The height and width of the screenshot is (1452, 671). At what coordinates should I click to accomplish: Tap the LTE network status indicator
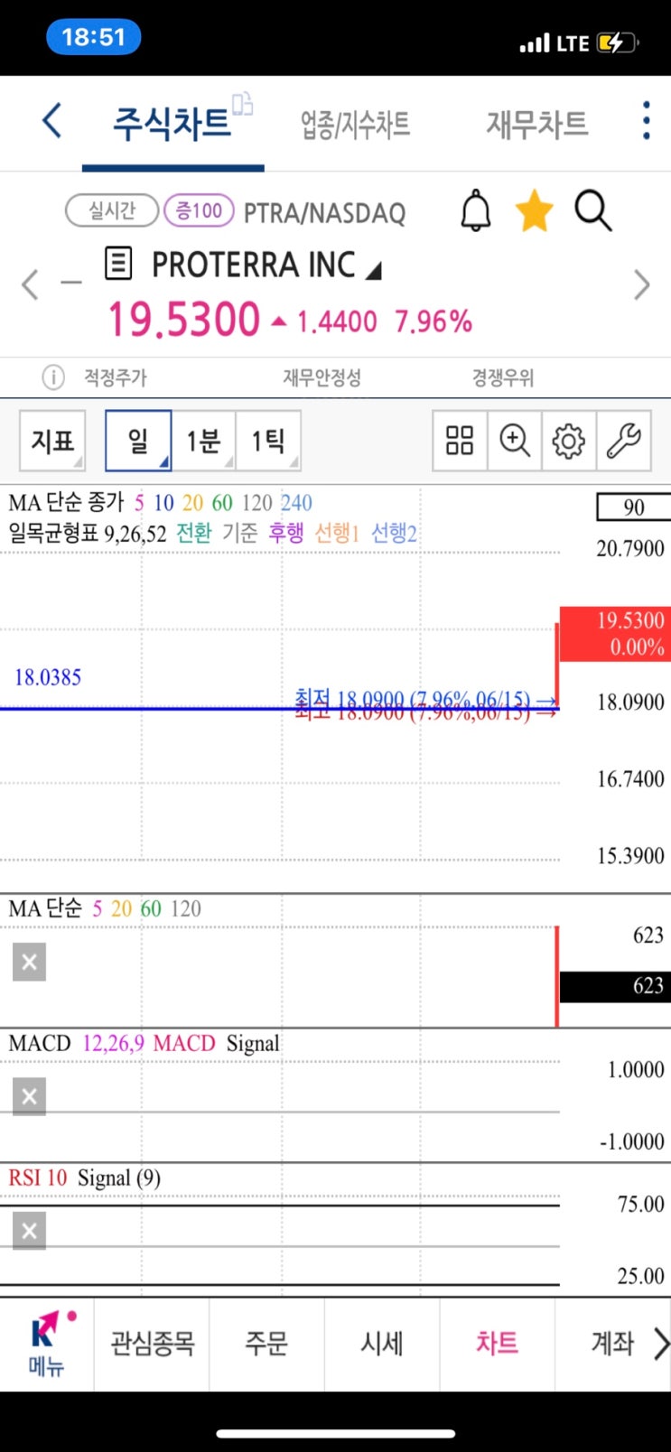click(x=573, y=43)
